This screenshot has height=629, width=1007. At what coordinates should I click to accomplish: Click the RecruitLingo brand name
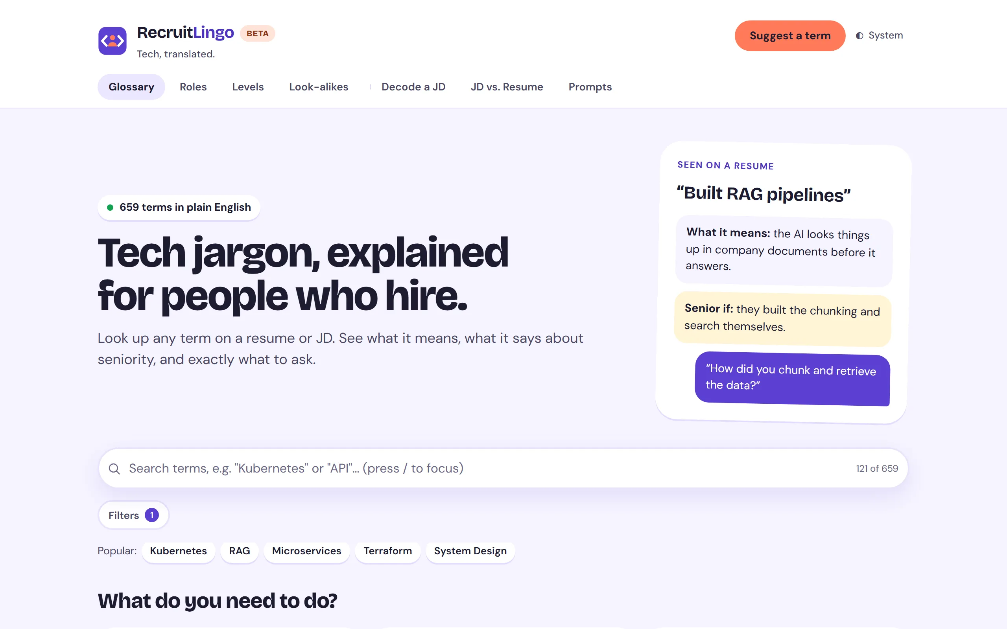[186, 33]
